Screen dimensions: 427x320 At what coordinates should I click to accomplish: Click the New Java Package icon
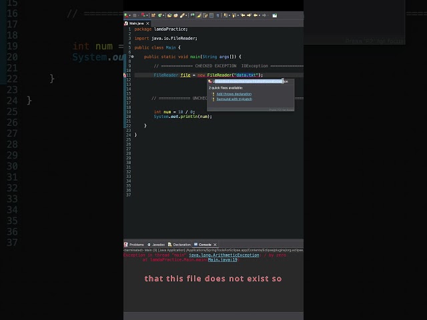click(x=153, y=15)
